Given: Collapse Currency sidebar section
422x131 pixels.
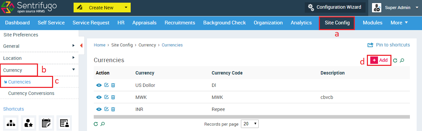Looking at the screenshot, I should [39, 70].
